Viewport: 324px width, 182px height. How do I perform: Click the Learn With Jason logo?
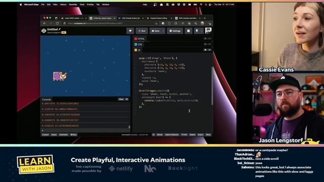pos(35,164)
